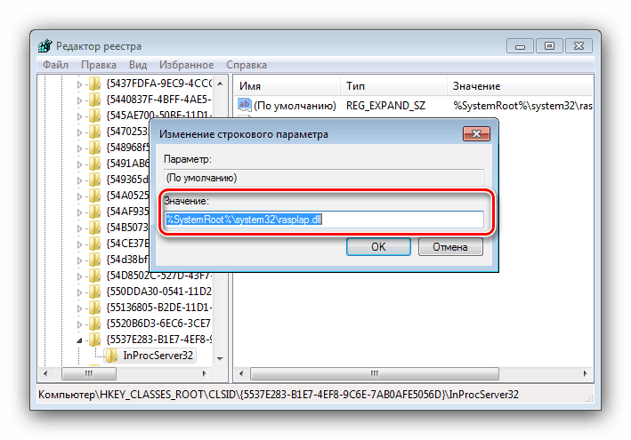Click the folder icon of {54D8502C-527D-43F7 key
The height and width of the screenshot is (440, 631).
94,276
